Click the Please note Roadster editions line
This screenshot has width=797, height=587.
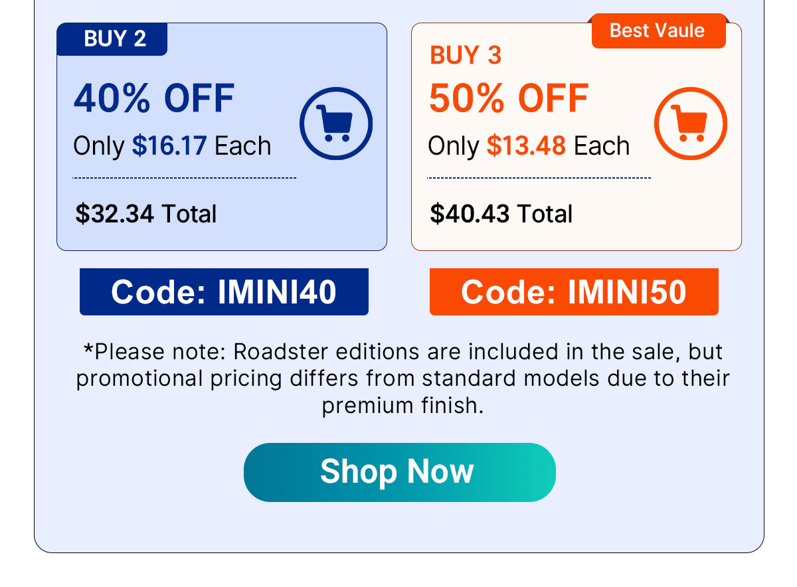(x=402, y=351)
